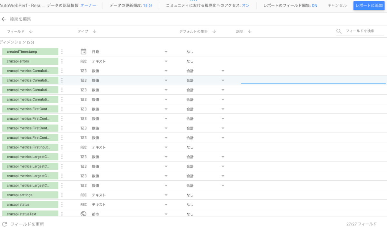Open the type dropdown for cruxapi.errors
This screenshot has width=387, height=229.
coord(166,61)
